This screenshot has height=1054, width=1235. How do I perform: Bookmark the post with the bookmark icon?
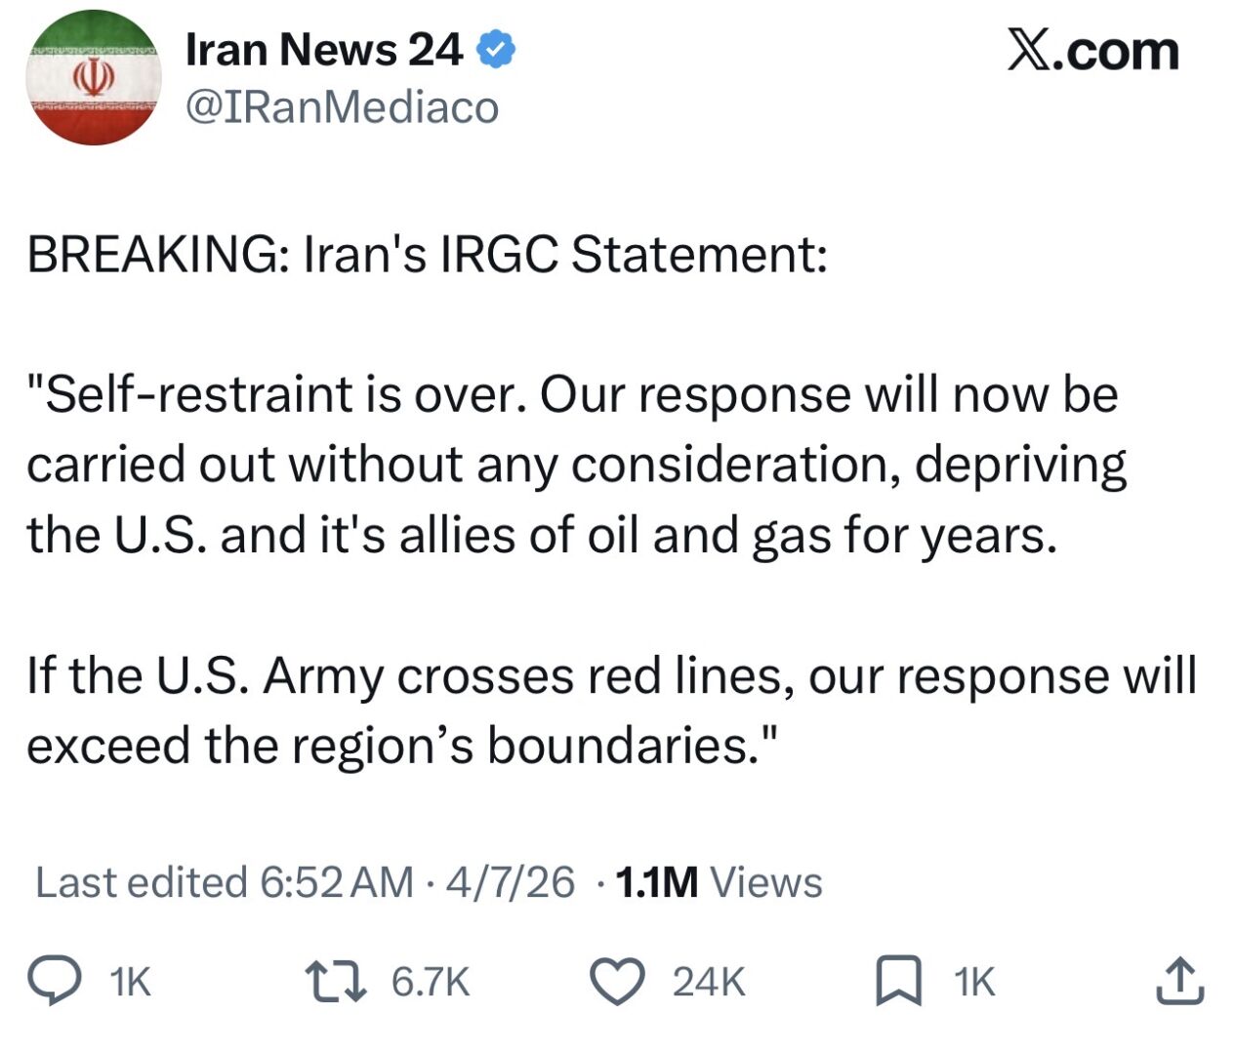(898, 981)
